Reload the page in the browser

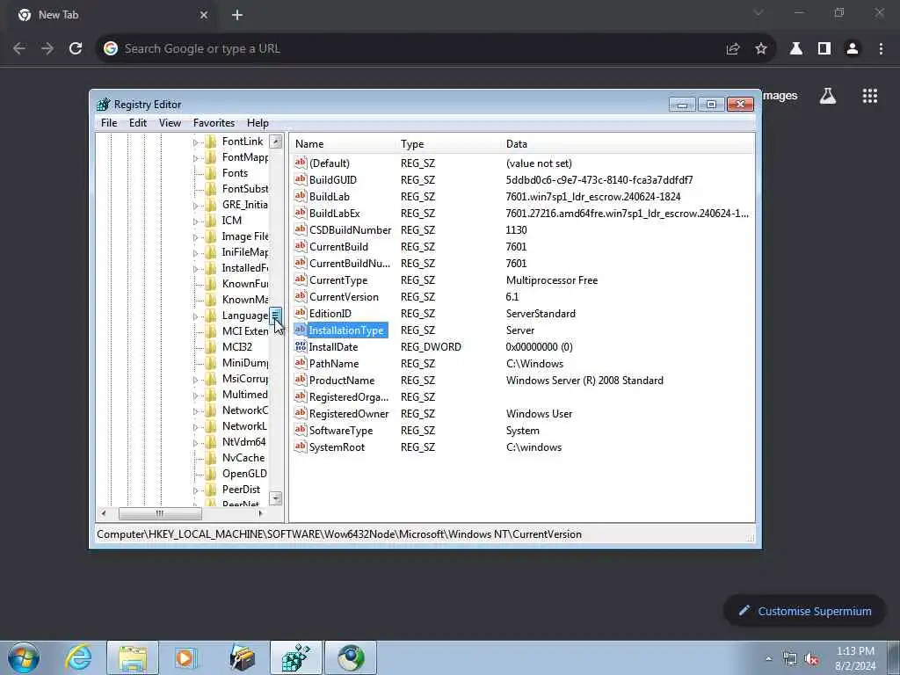pyautogui.click(x=76, y=49)
